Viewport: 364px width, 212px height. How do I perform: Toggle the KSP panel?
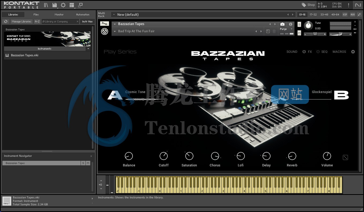[345, 14]
